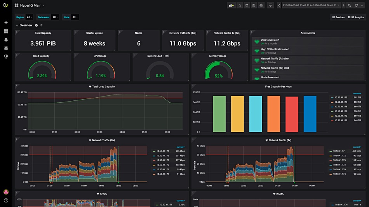Toggle 10.50.41.171 series in Network Traffic (Rx) legend
Screen dimensions: 369x207
click(x=163, y=151)
